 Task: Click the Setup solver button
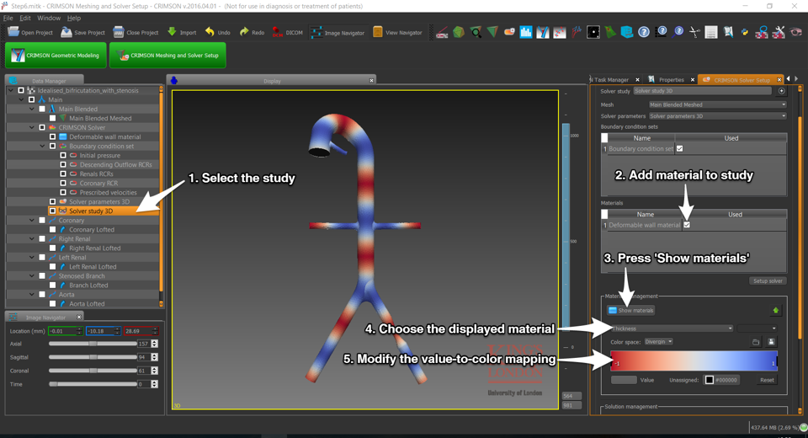(767, 280)
